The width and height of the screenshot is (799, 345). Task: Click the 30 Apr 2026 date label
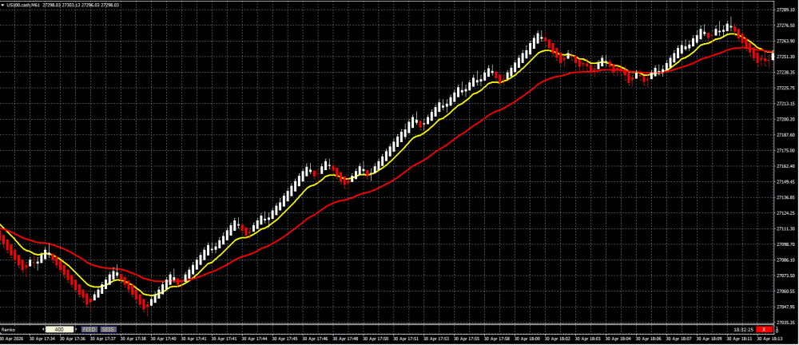[x=13, y=339]
